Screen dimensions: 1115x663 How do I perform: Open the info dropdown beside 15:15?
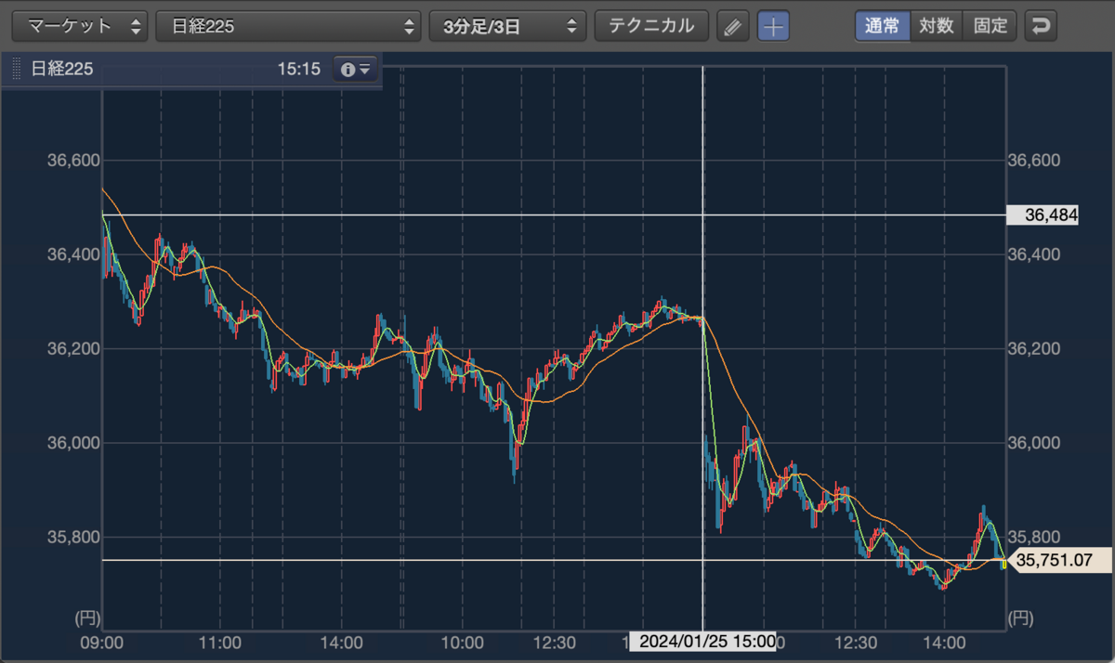(x=355, y=70)
